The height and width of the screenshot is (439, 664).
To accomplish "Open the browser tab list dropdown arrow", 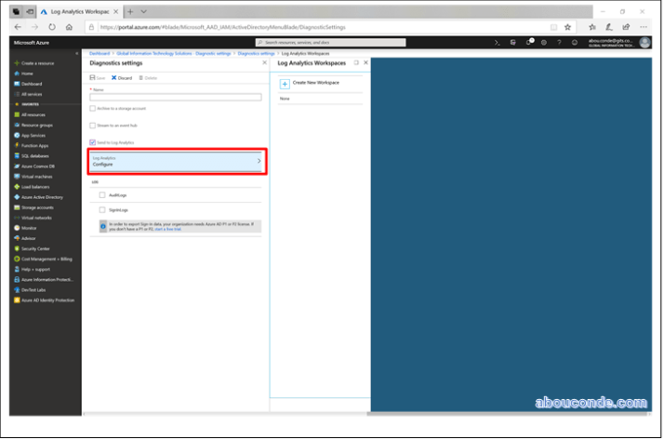I will point(142,11).
